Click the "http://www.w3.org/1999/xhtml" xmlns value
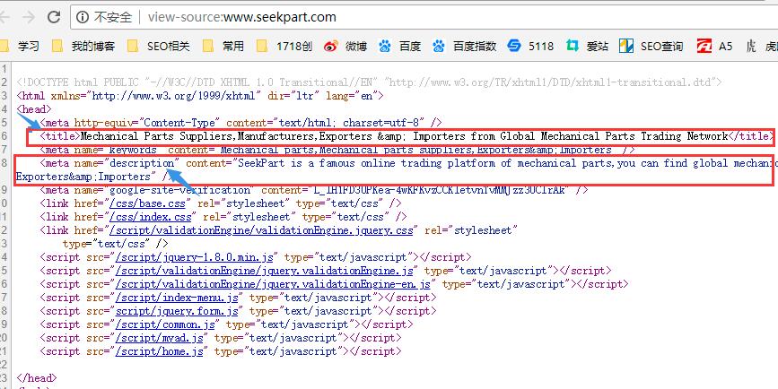 pyautogui.click(x=175, y=96)
